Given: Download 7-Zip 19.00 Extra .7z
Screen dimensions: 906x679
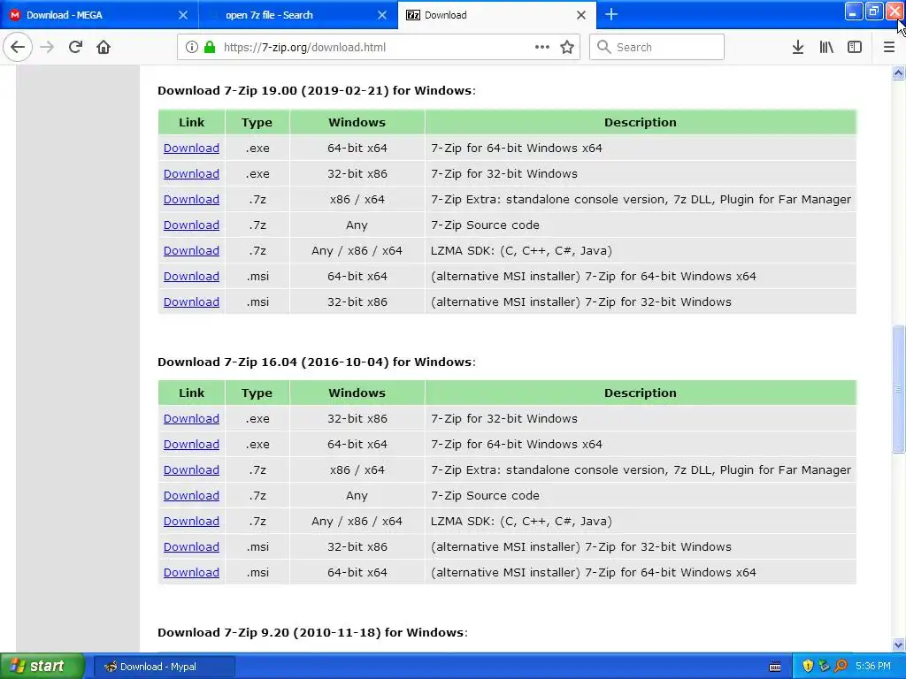Looking at the screenshot, I should (x=191, y=199).
